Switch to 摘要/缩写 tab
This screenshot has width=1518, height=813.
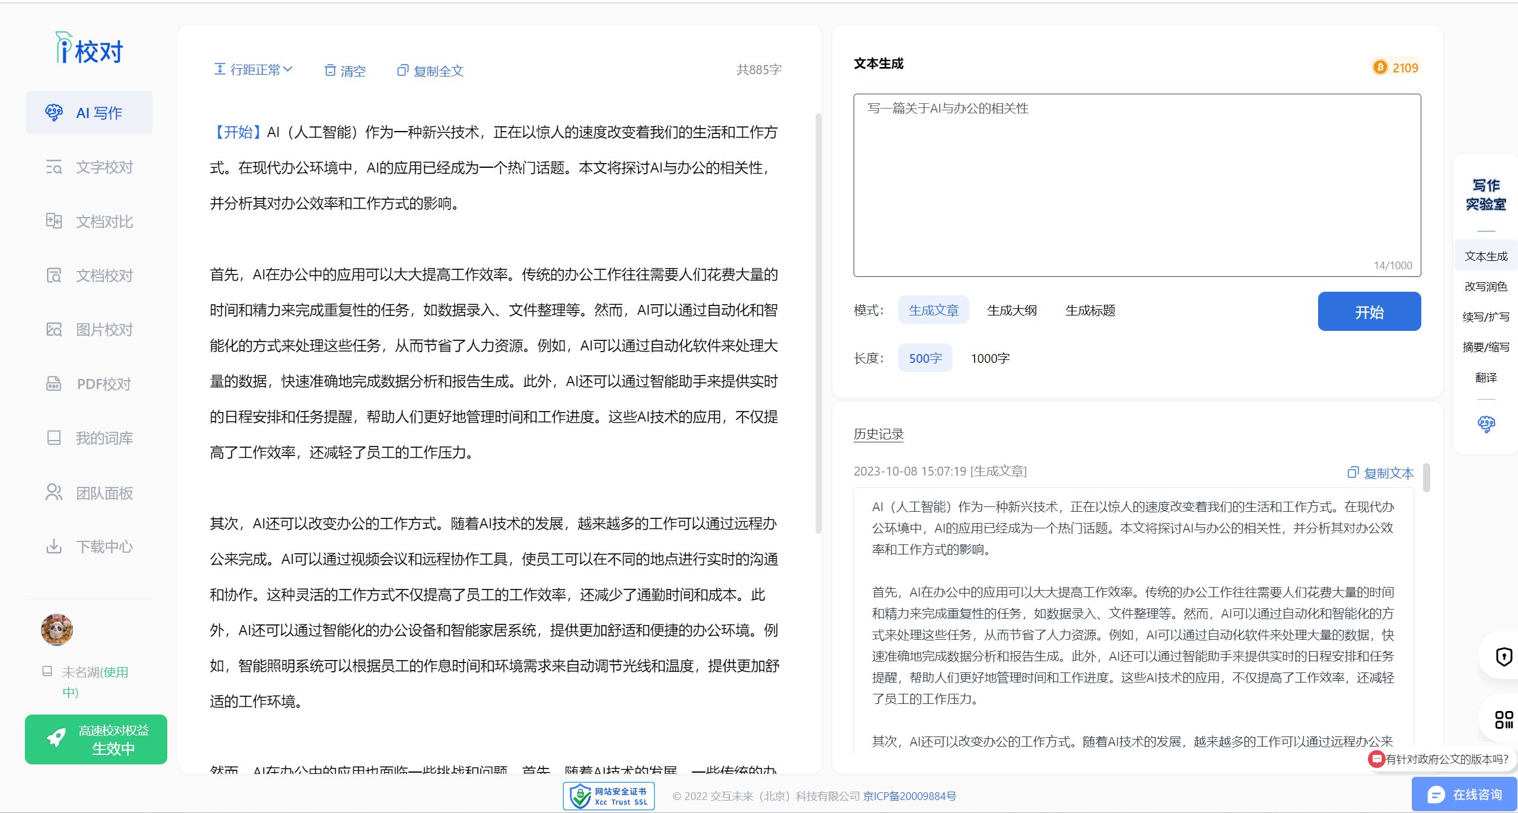pyautogui.click(x=1485, y=347)
